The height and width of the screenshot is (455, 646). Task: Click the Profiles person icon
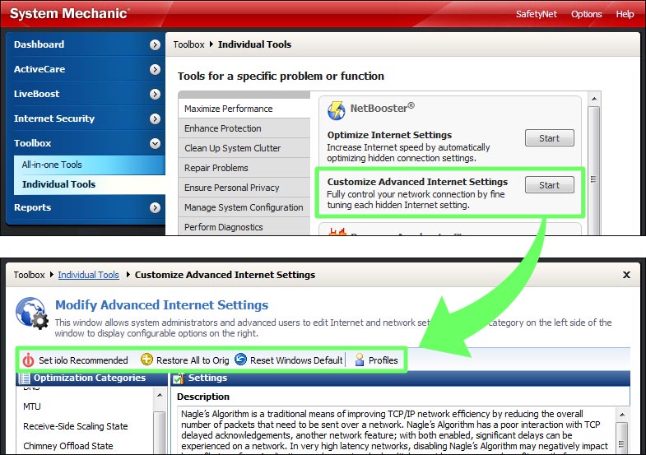[360, 360]
